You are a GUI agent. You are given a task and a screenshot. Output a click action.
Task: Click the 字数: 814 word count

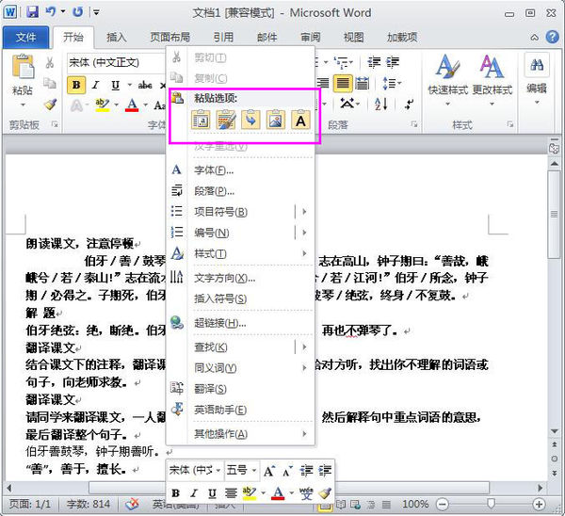tap(88, 504)
